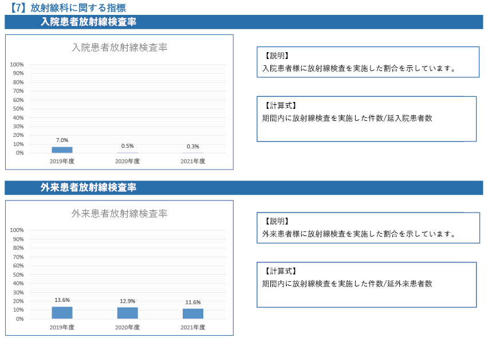Click the 【7】放射線科に関する指標 page heading

tap(68, 7)
